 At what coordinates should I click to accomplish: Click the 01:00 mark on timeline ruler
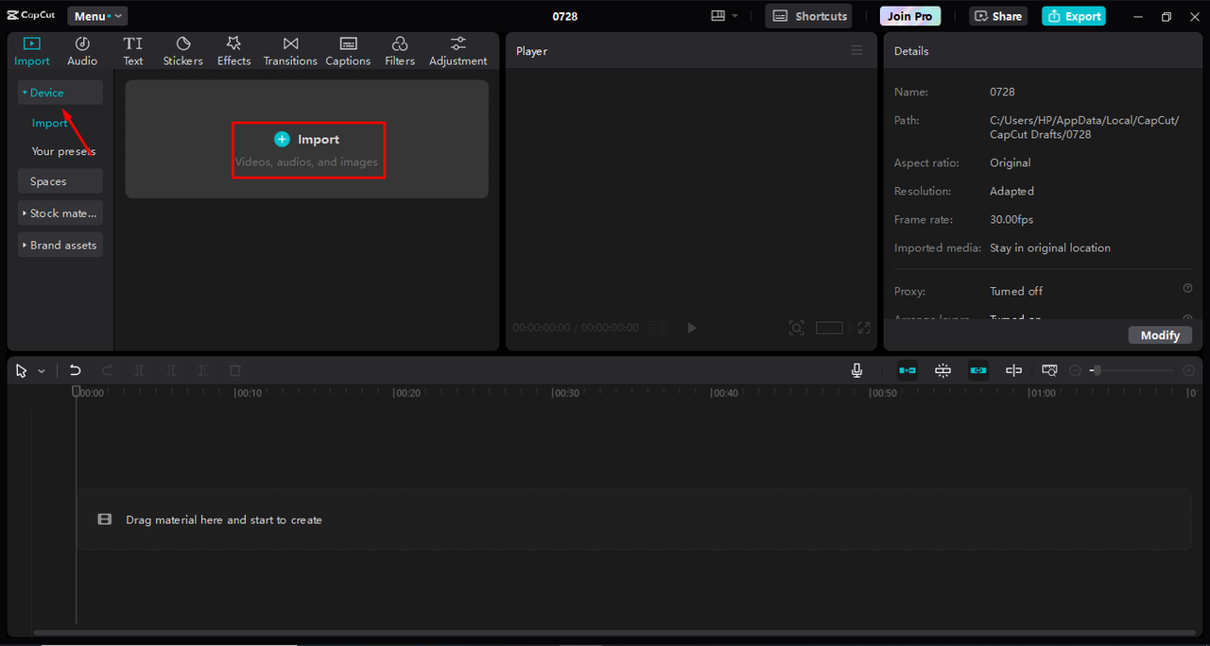click(x=1042, y=393)
